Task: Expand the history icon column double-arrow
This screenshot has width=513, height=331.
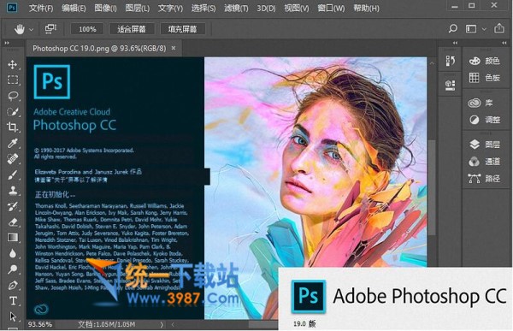Action: [x=455, y=43]
